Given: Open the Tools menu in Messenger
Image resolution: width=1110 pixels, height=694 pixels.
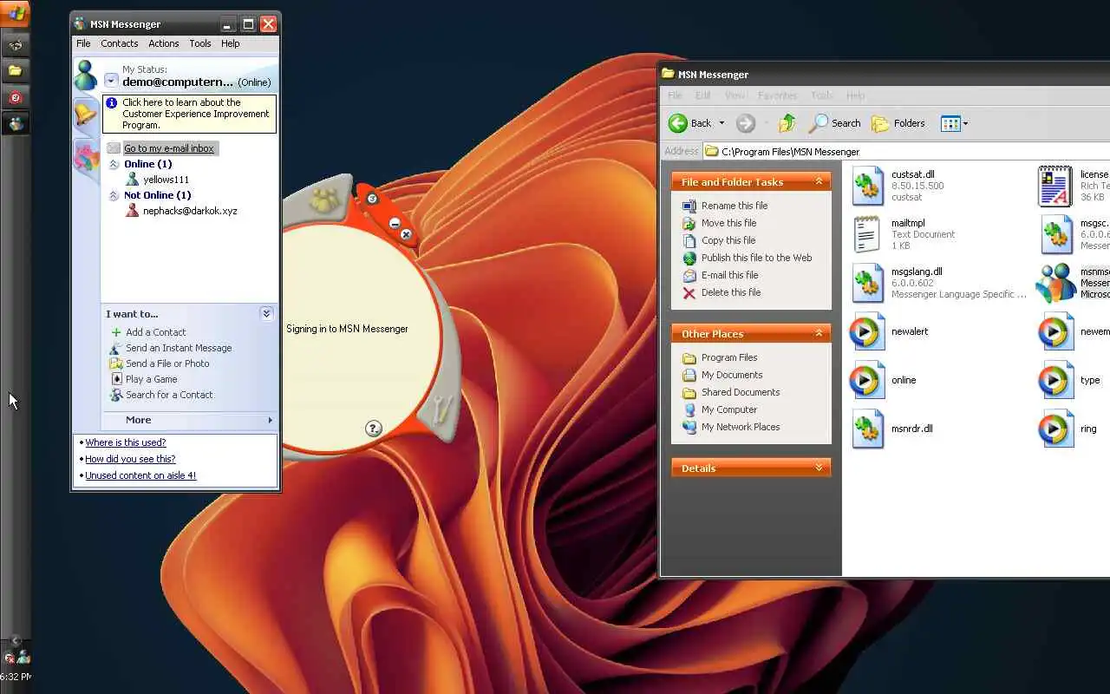Looking at the screenshot, I should 200,43.
